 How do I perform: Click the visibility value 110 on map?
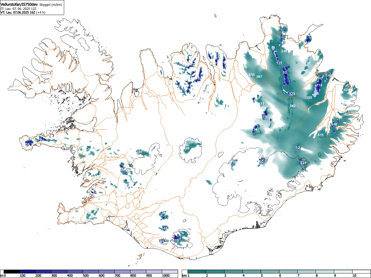(x=319, y=85)
